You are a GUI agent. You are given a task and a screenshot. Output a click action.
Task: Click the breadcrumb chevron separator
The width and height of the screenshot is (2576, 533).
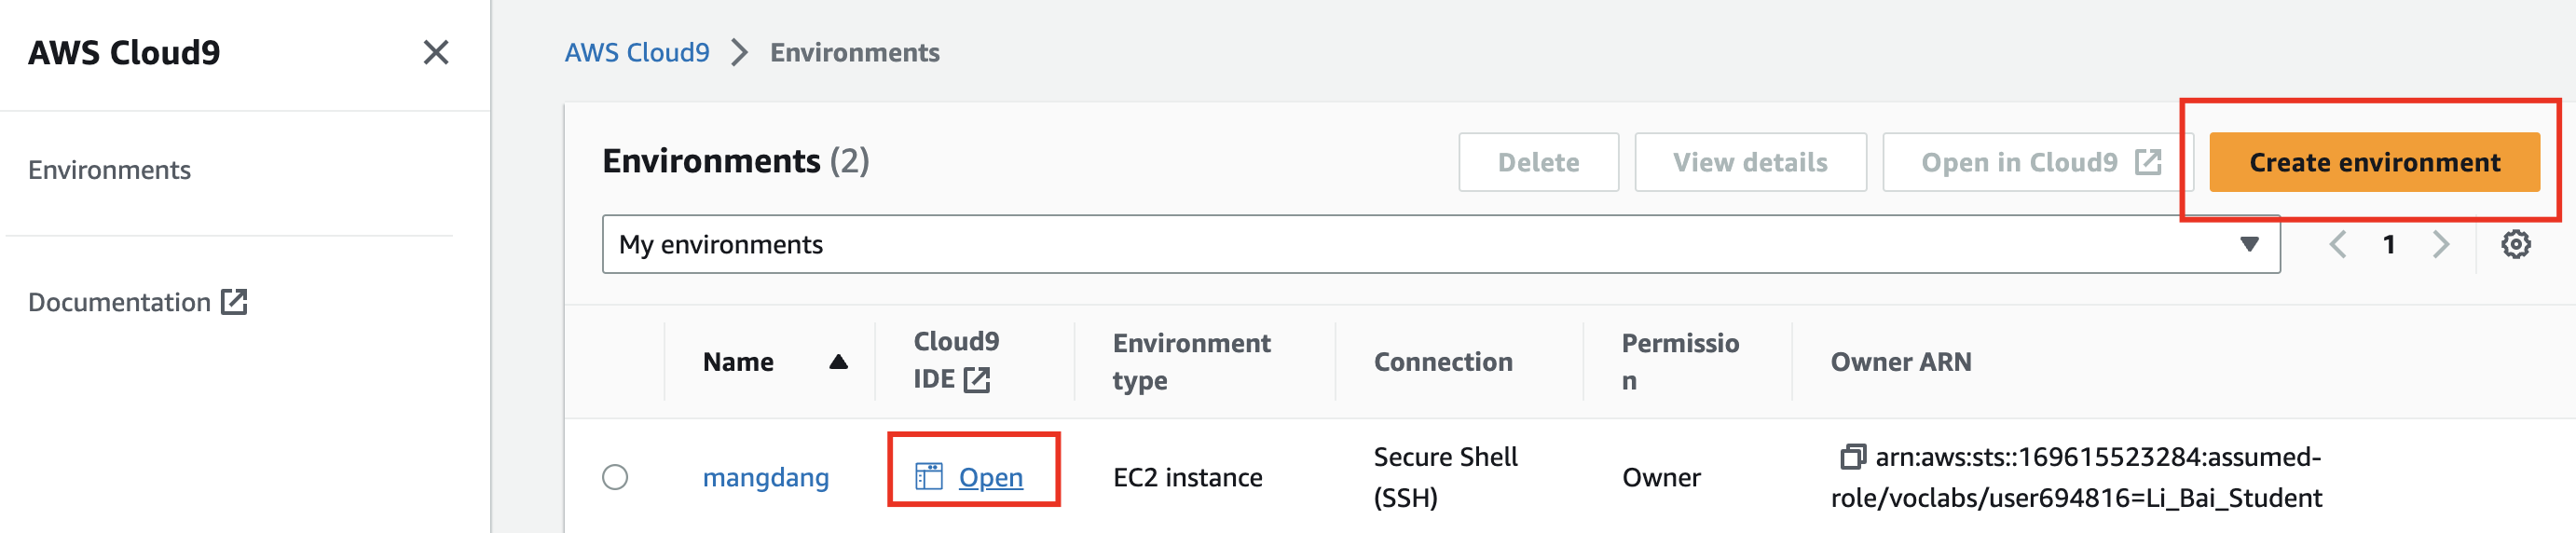pyautogui.click(x=739, y=52)
